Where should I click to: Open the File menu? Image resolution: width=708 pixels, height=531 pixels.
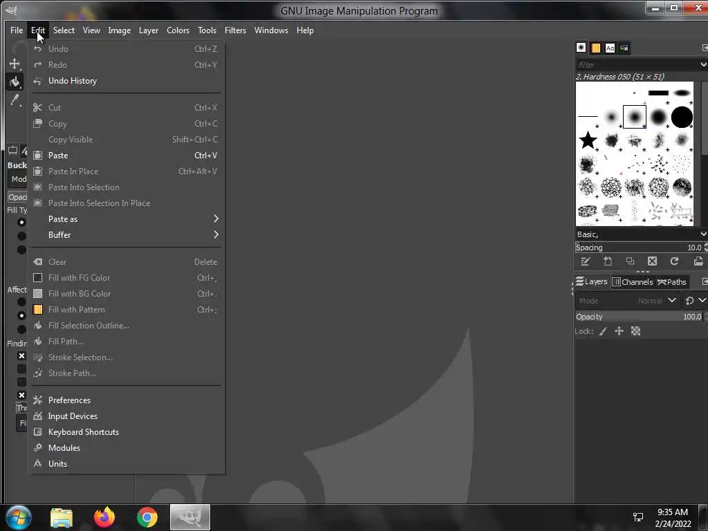point(17,30)
